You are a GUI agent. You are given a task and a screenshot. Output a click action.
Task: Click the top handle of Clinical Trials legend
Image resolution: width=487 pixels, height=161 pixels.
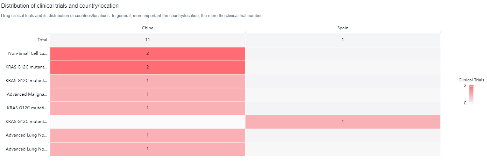(471, 86)
